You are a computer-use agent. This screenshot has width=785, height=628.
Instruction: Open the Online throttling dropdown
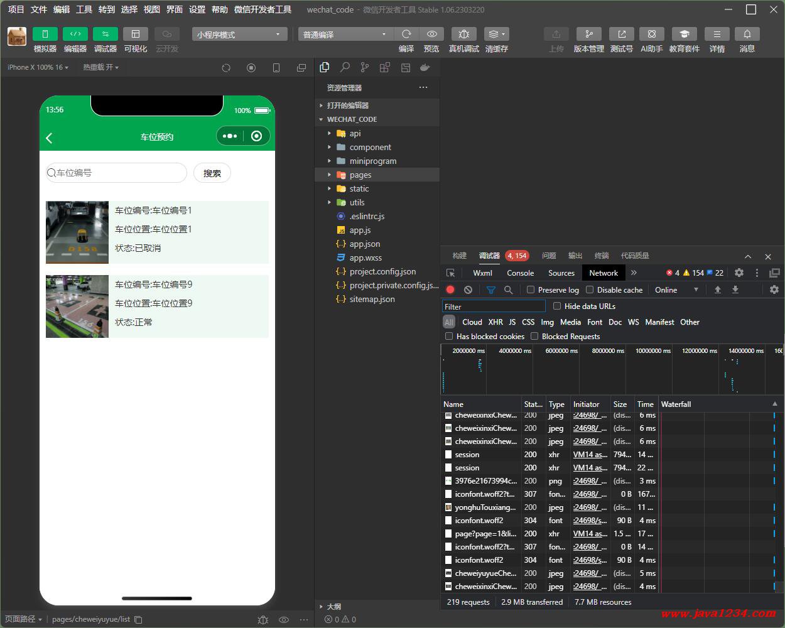(x=676, y=290)
